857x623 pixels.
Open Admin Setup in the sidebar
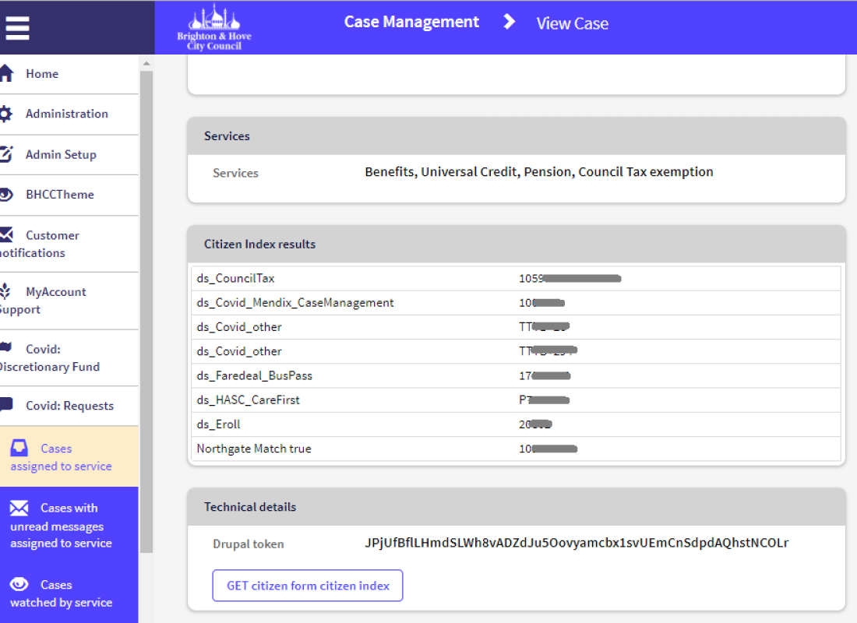69,155
